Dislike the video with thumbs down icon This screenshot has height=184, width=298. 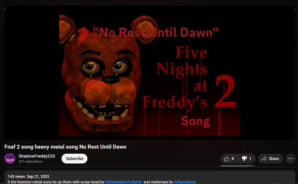[244, 158]
